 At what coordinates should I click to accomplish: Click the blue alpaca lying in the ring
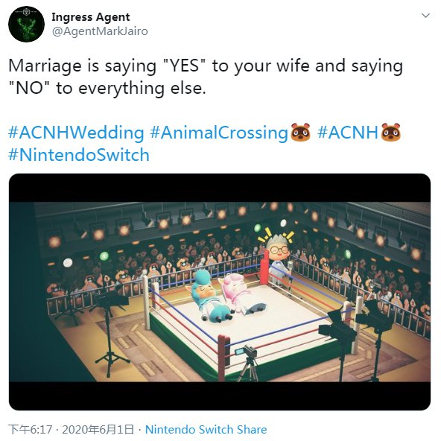[x=209, y=295]
